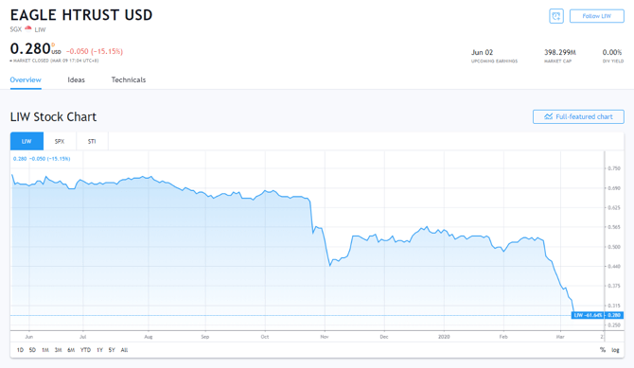
Task: Open the Ideas tab
Action: click(76, 79)
